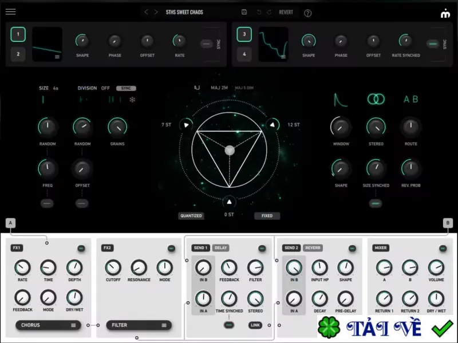The image size is (458, 343).
Task: Open the CHORUS effect type dropdown
Action: point(48,325)
